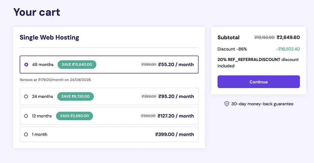Choose the 24 months plan radio button
Image resolution: width=314 pixels, height=163 pixels.
click(26, 97)
